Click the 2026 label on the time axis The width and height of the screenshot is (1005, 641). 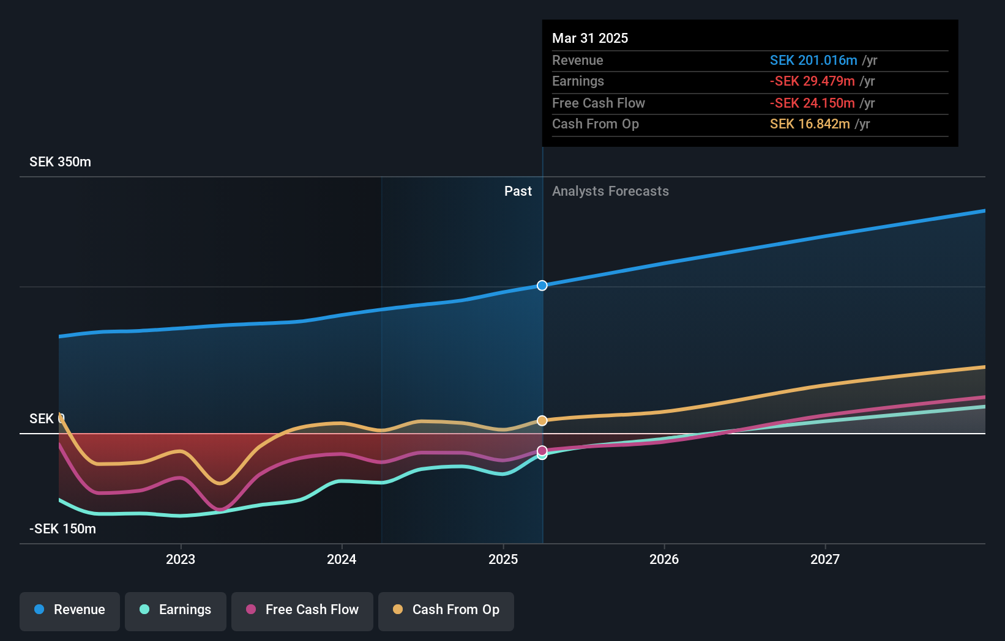click(x=664, y=558)
